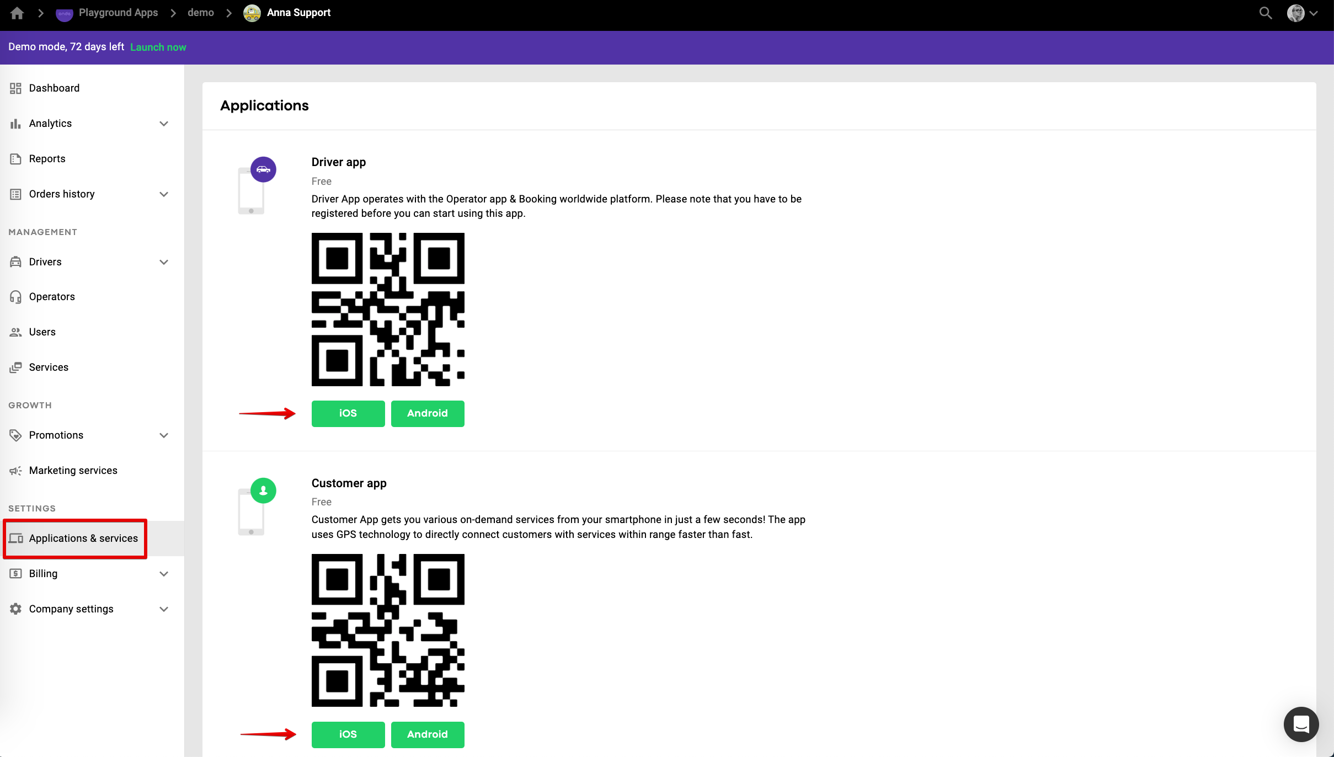
Task: Open the Users management page
Action: coord(42,332)
